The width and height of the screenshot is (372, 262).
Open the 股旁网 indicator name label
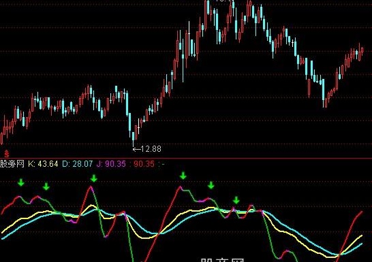[x=12, y=164]
